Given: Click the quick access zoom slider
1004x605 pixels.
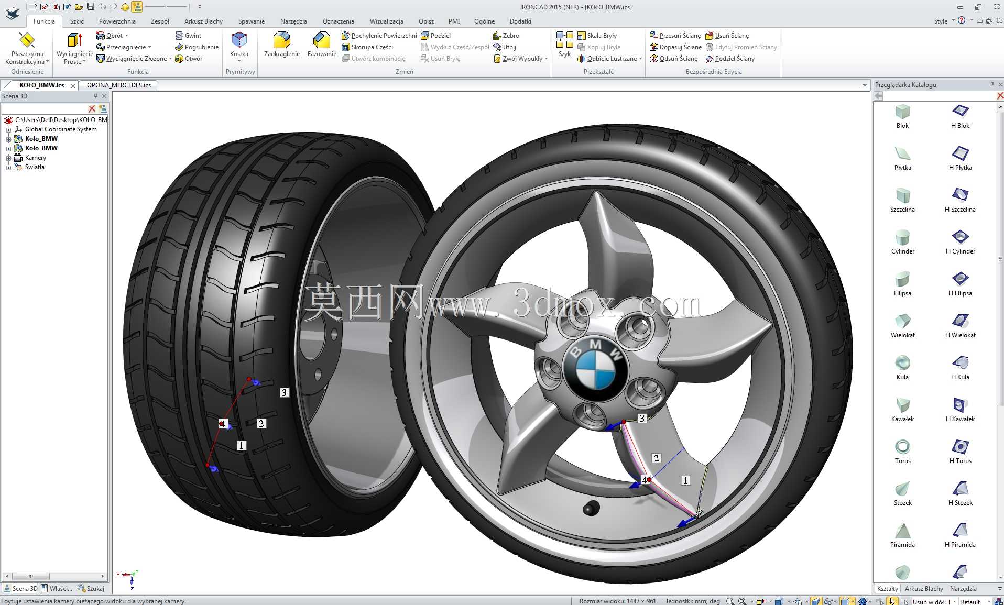Looking at the screenshot, I should click(x=167, y=7).
